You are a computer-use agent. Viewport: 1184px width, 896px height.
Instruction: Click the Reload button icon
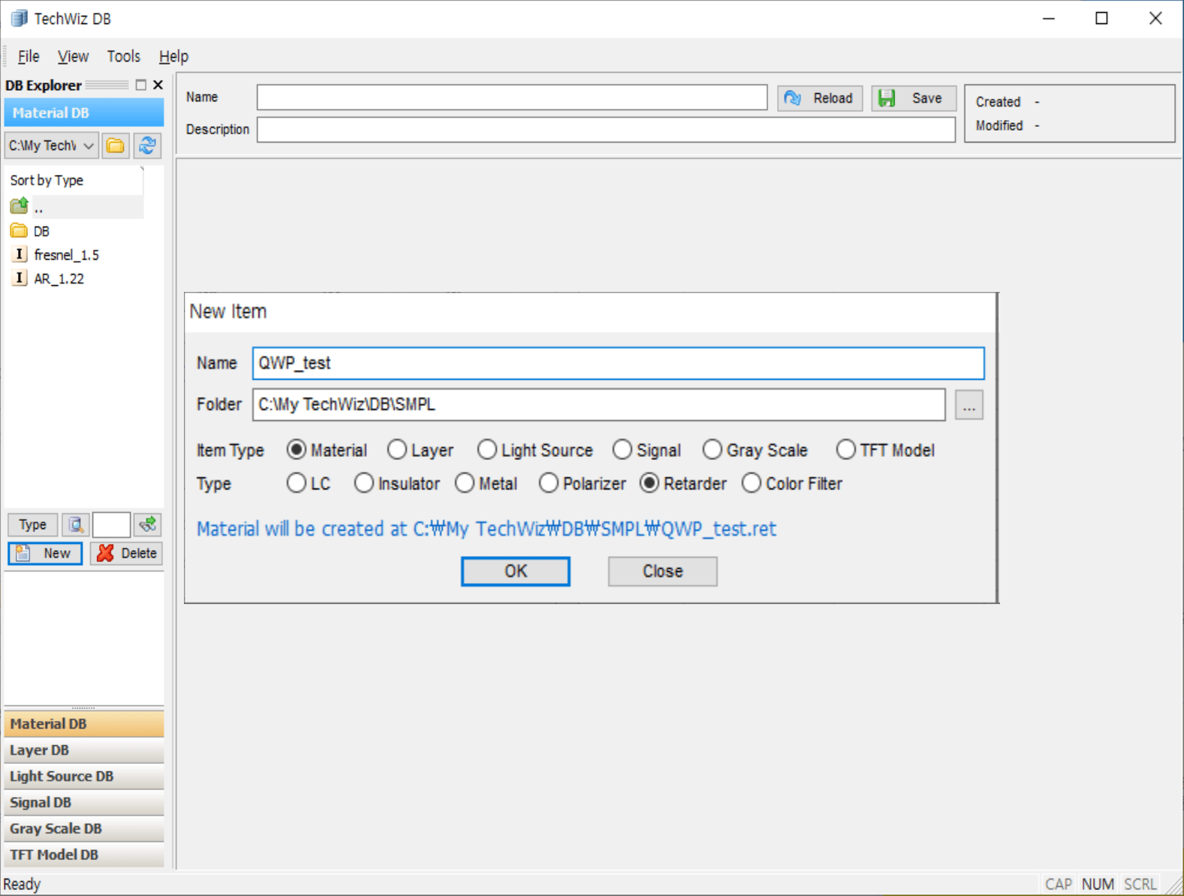tap(793, 98)
